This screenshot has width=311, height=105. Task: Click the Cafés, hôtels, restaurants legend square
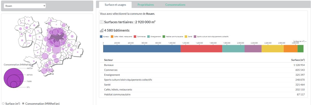click(112, 37)
